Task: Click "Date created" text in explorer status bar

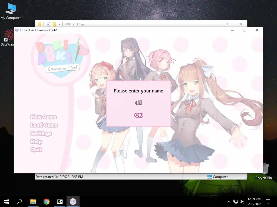Action: [59, 177]
